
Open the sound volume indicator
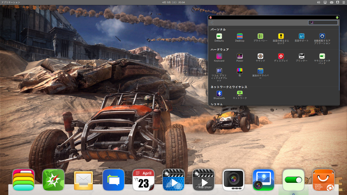pyautogui.click(x=319, y=2)
